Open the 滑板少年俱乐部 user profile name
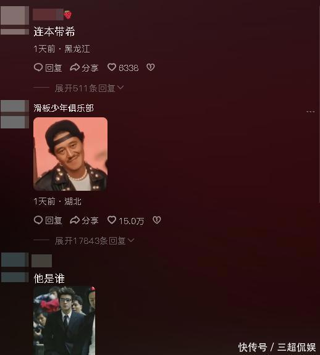Image resolution: width=320 pixels, height=355 pixels. tap(64, 108)
